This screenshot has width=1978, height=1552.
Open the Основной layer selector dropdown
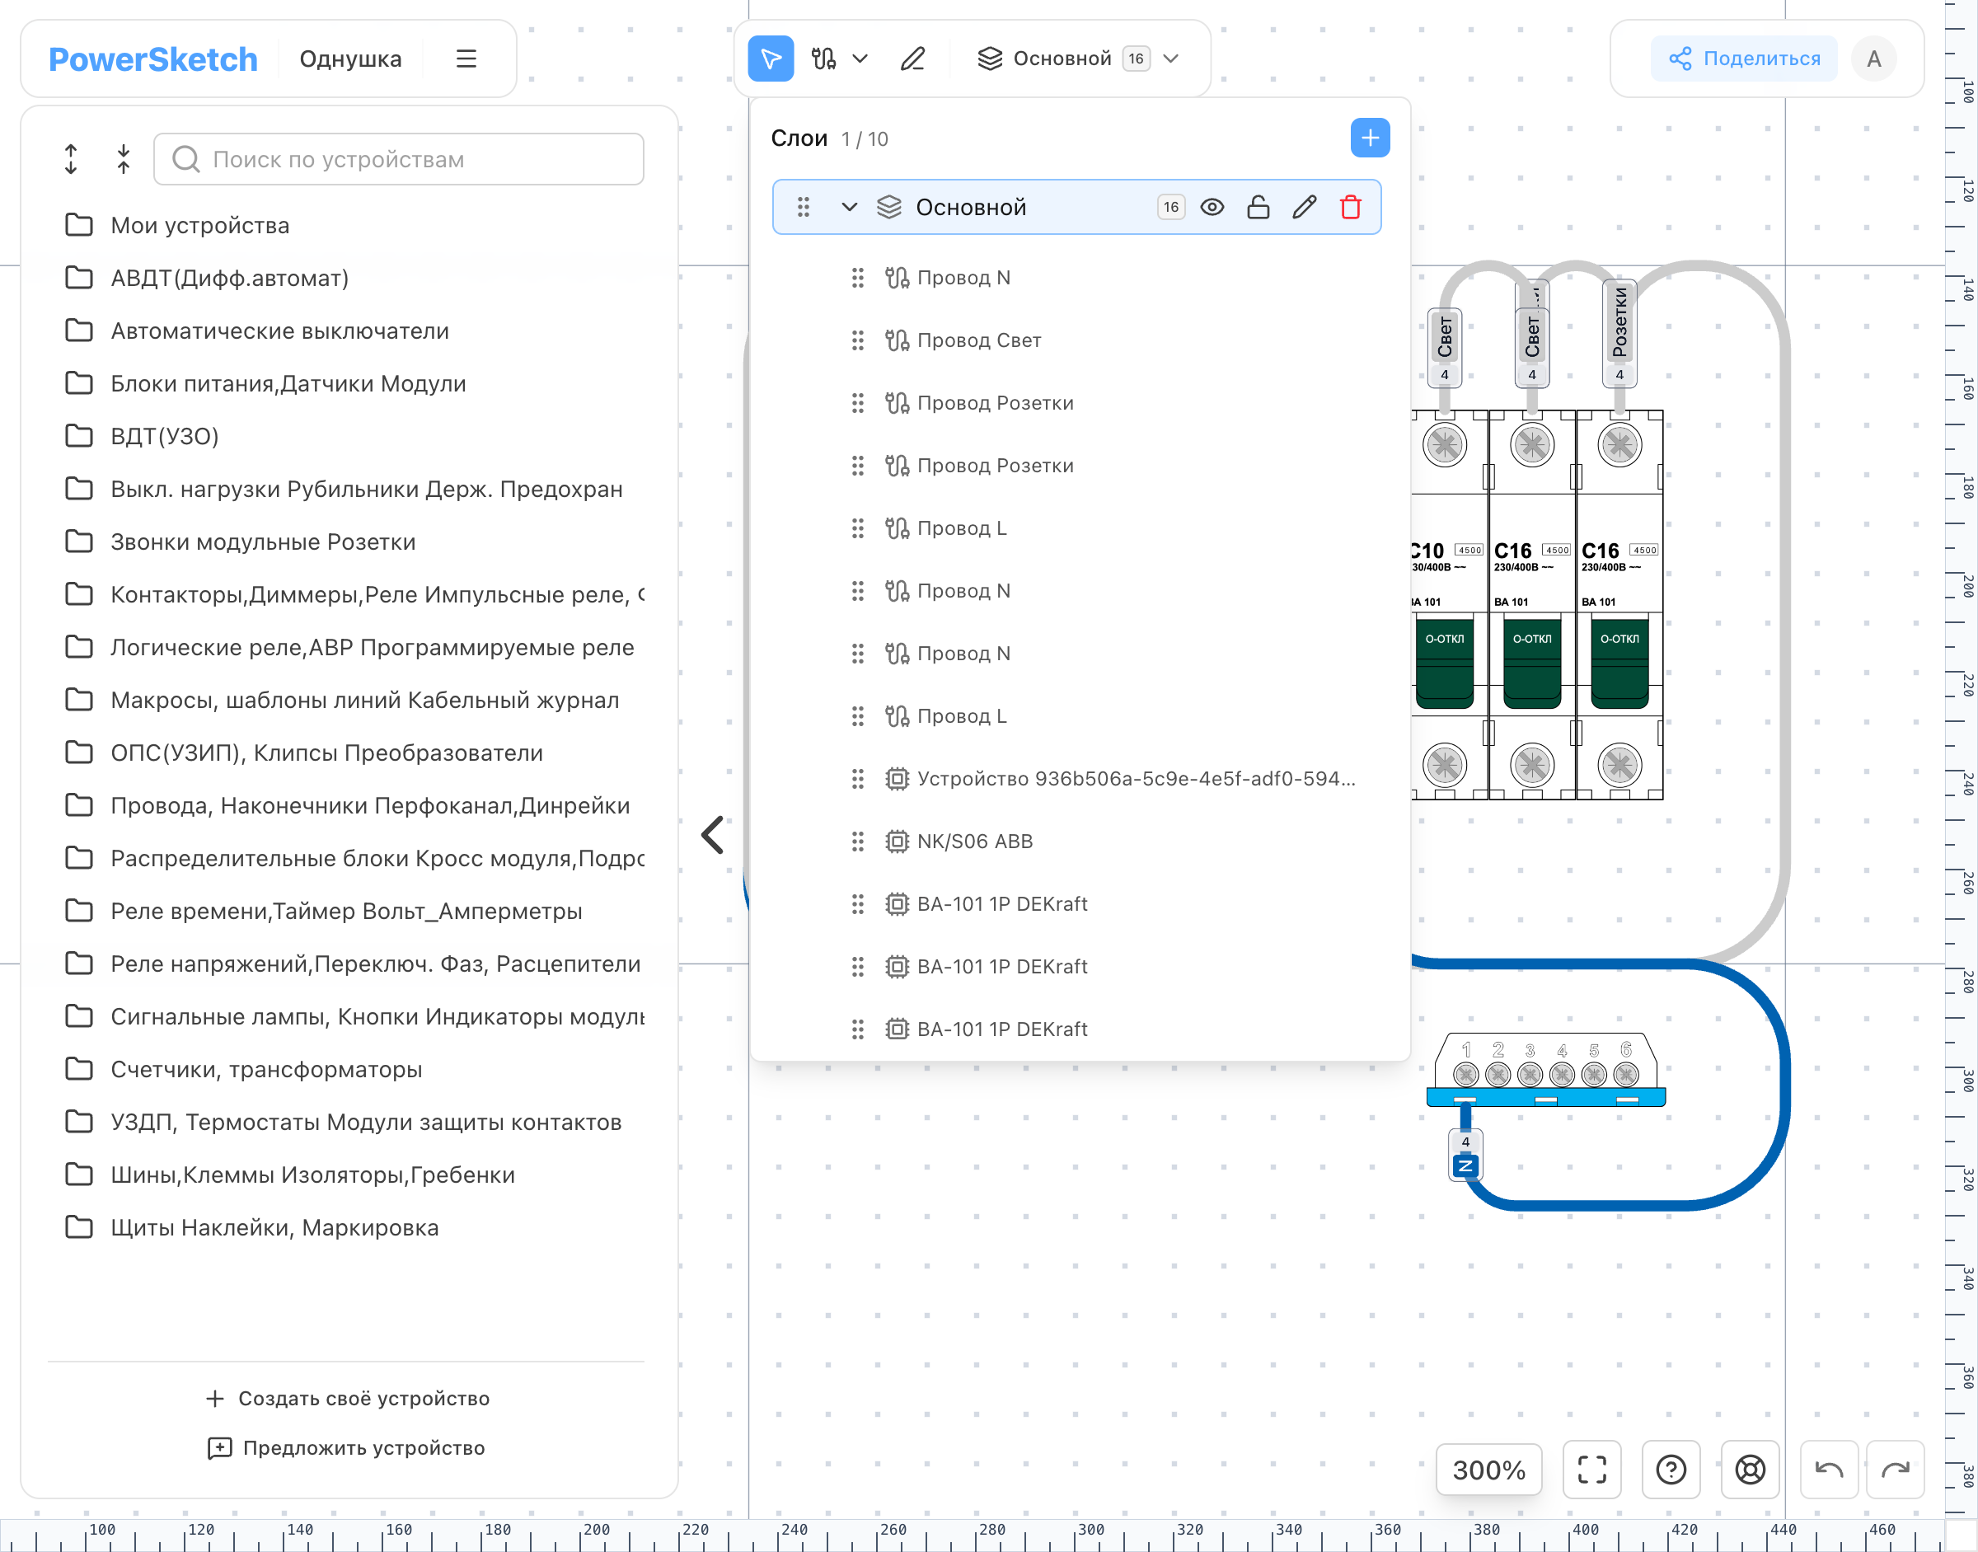point(1077,59)
